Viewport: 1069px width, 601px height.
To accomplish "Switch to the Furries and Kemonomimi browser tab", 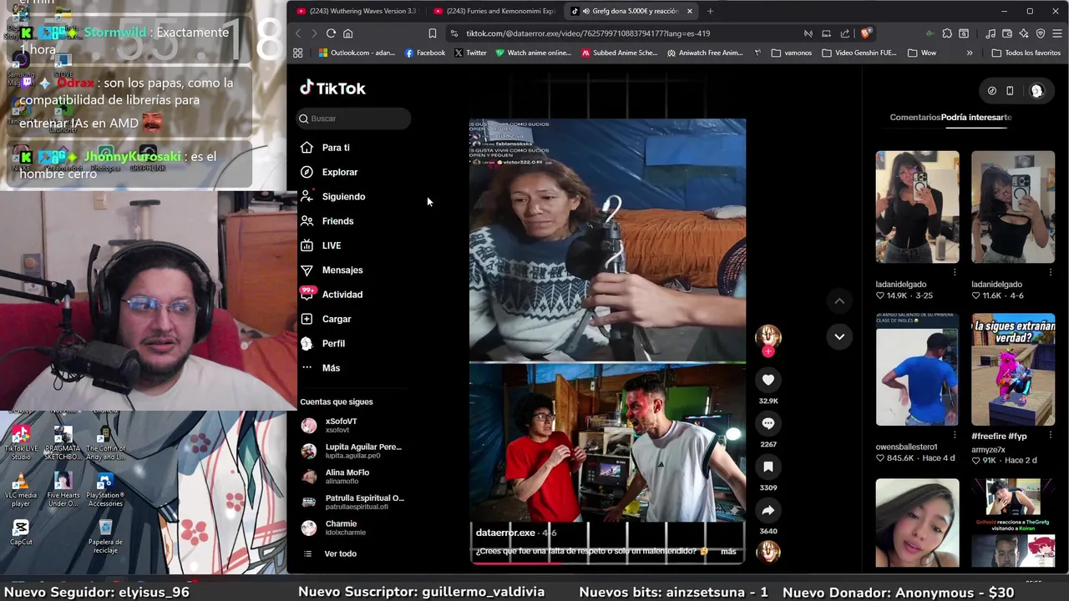I will point(494,11).
